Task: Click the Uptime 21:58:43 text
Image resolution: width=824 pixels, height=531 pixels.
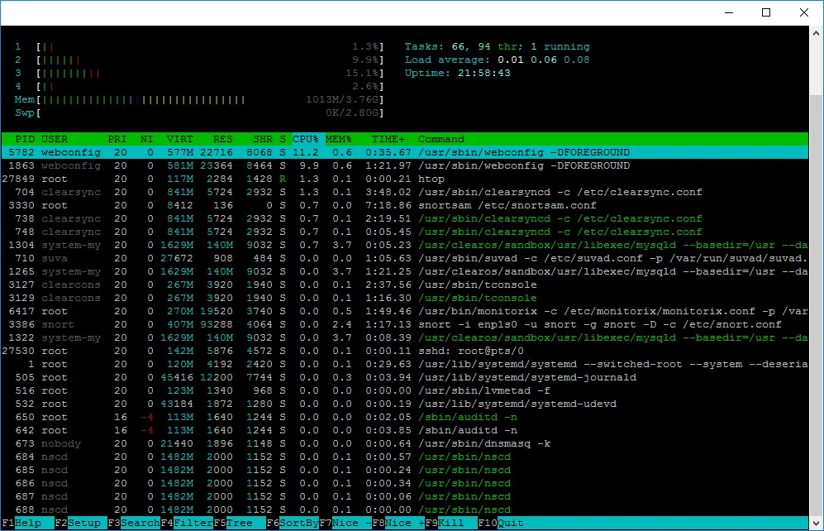Action: (x=457, y=73)
